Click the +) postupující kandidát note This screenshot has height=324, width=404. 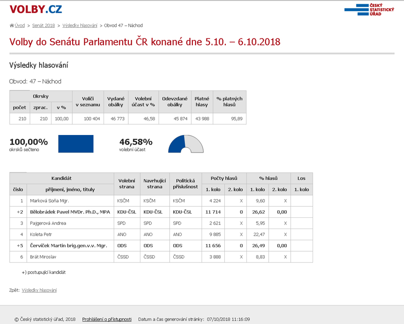43,272
